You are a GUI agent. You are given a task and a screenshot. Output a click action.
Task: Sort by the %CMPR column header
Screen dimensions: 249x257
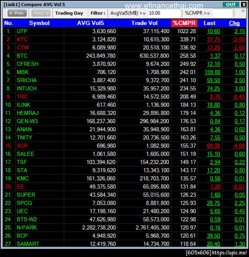click(x=184, y=23)
